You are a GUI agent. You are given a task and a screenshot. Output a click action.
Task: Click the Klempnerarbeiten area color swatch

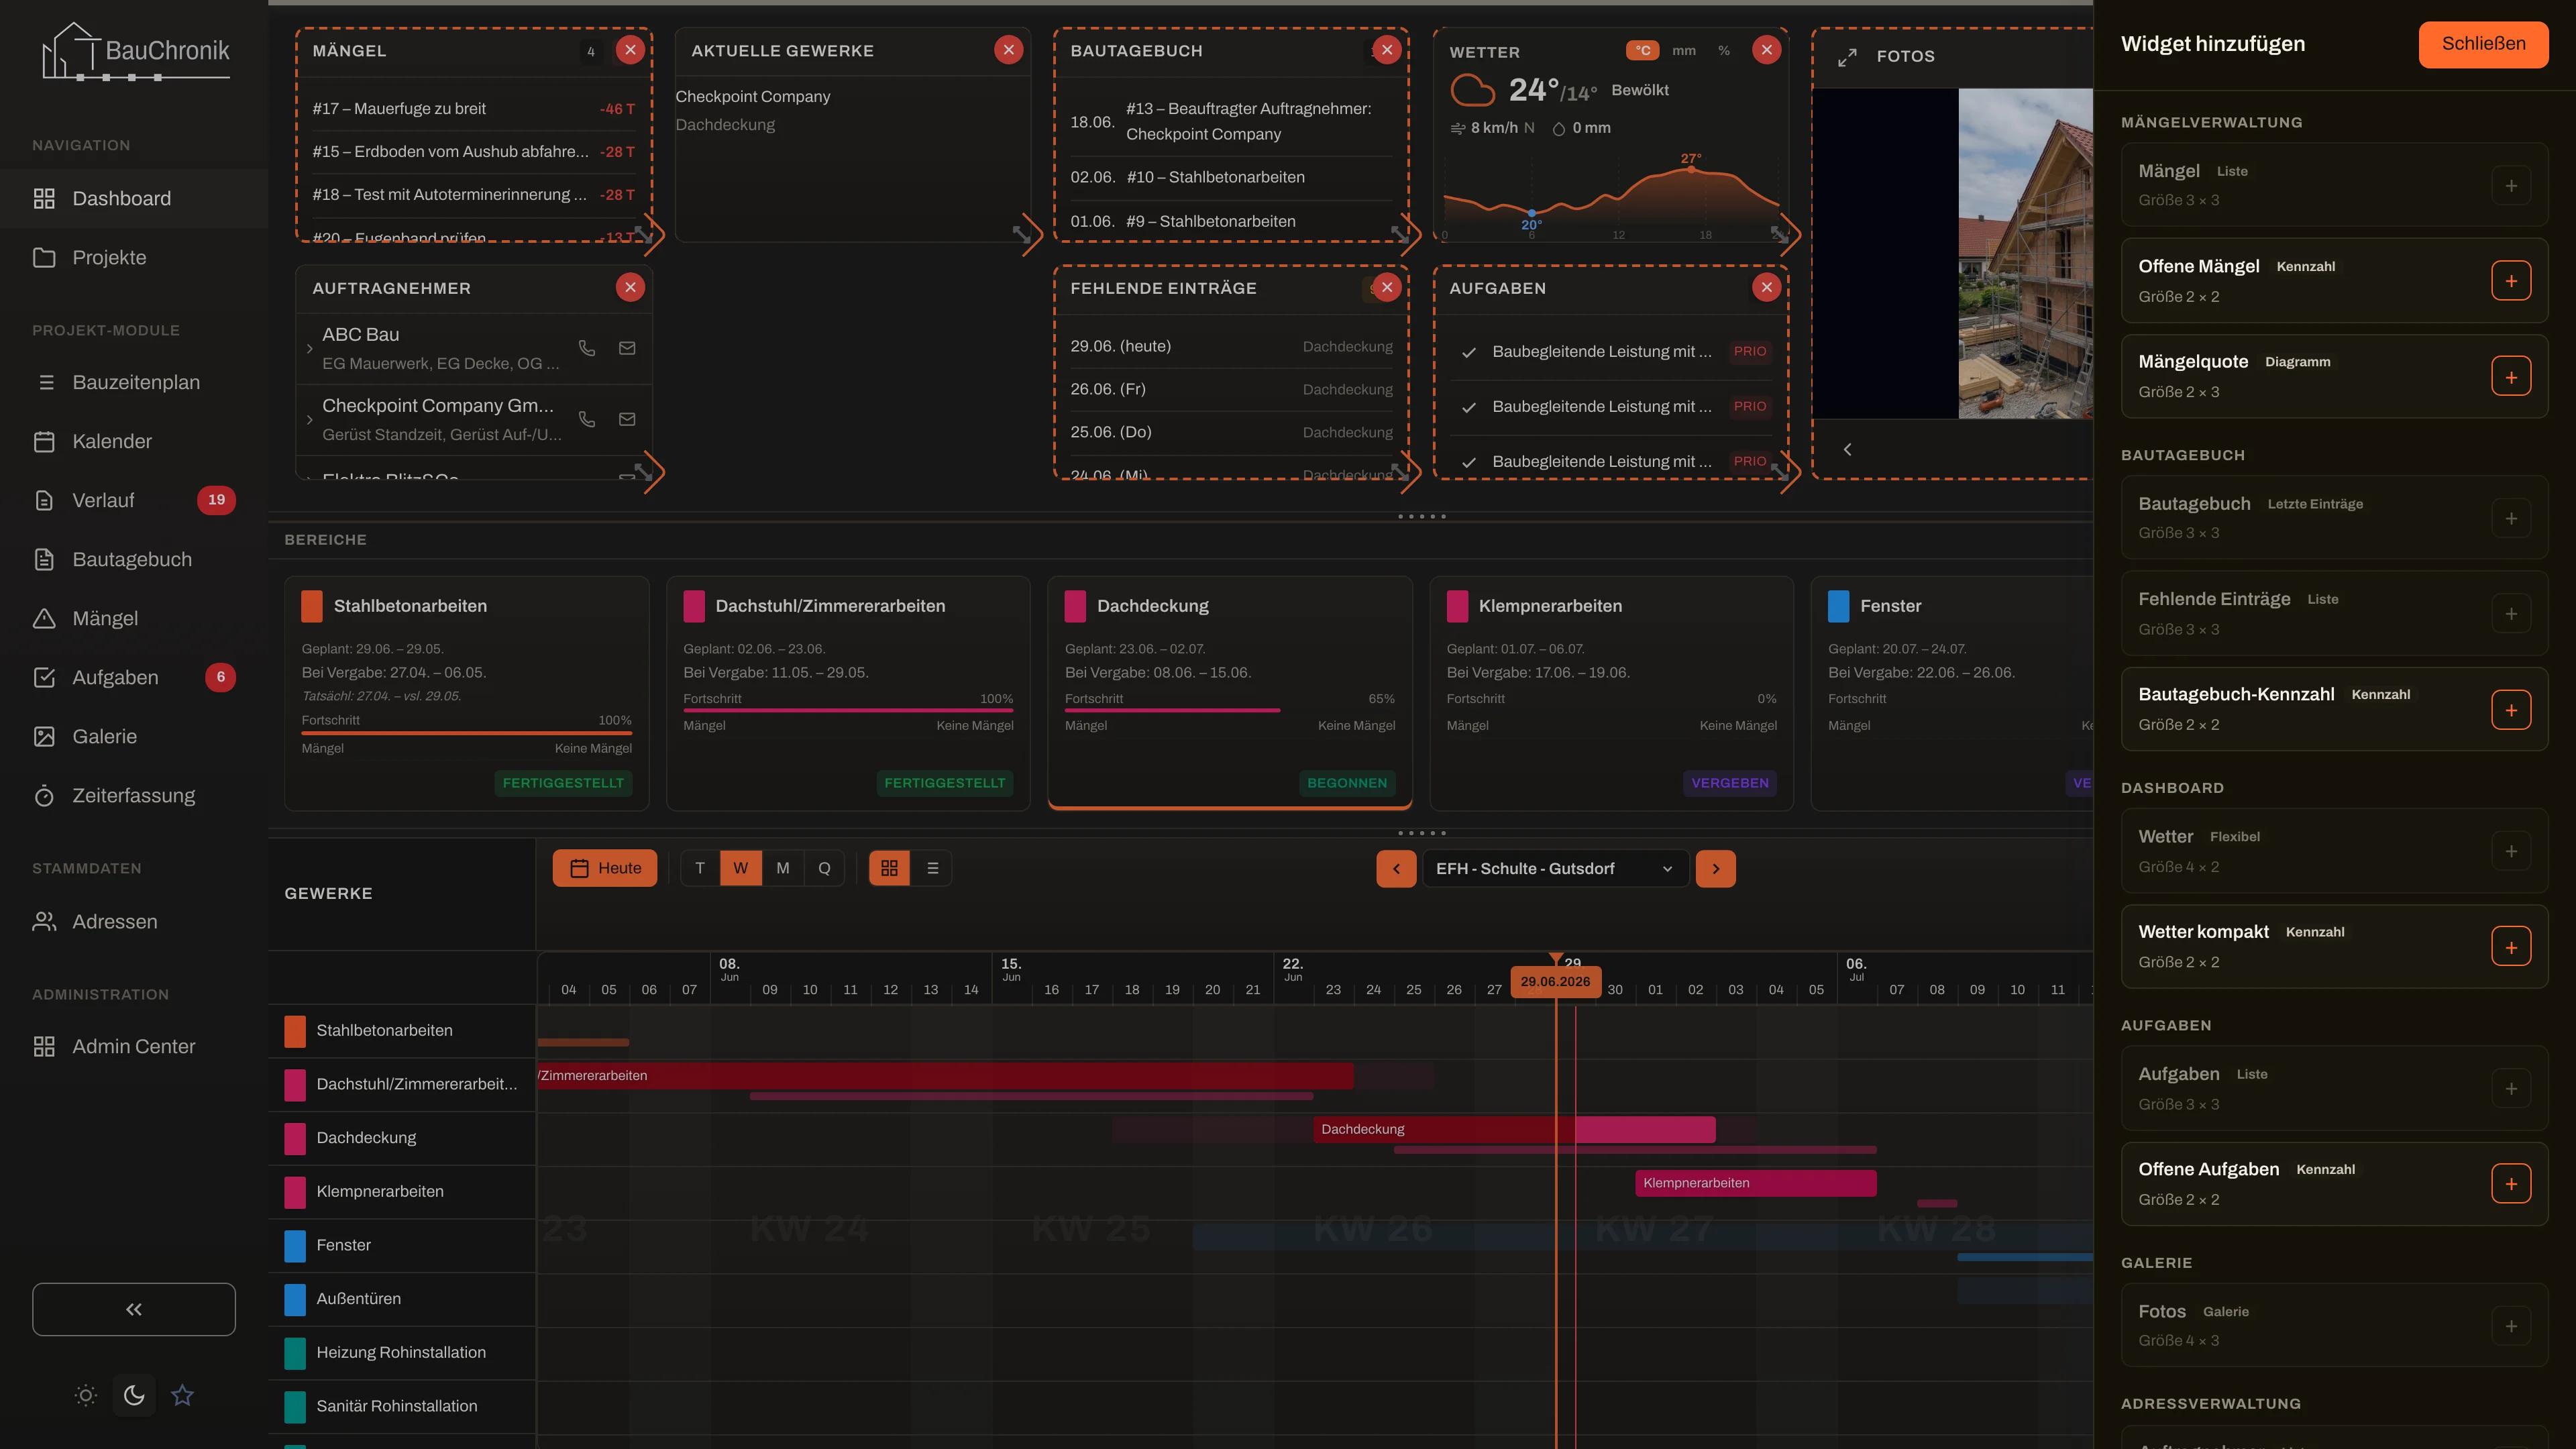[x=1458, y=606]
